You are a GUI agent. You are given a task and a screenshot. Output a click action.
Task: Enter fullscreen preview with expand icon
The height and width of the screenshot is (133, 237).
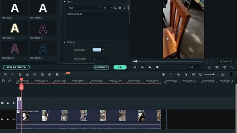[232, 67]
